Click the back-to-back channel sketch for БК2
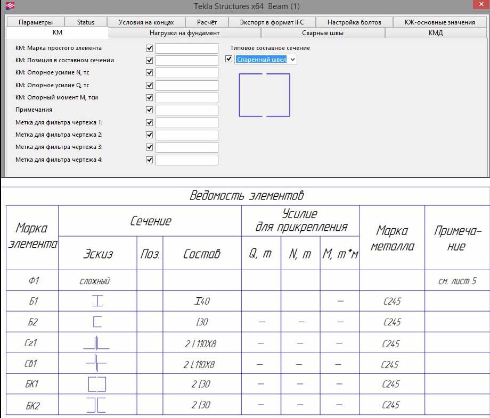The height and width of the screenshot is (418, 490). coord(97,405)
